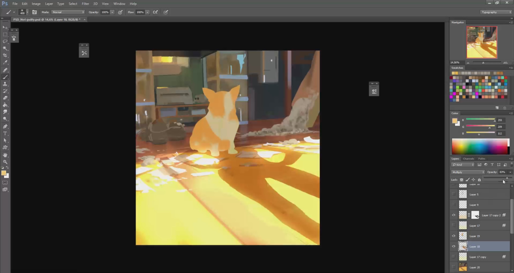Viewport: 514px width, 273px height.
Task: Open the brush Mode dropdown
Action: (68, 12)
